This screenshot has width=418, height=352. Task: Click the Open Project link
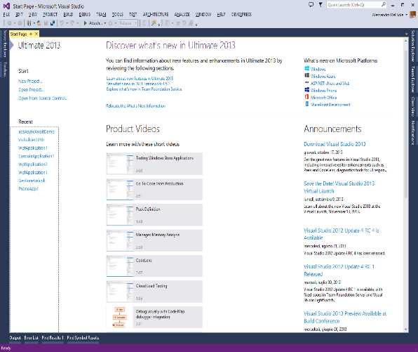pos(31,89)
